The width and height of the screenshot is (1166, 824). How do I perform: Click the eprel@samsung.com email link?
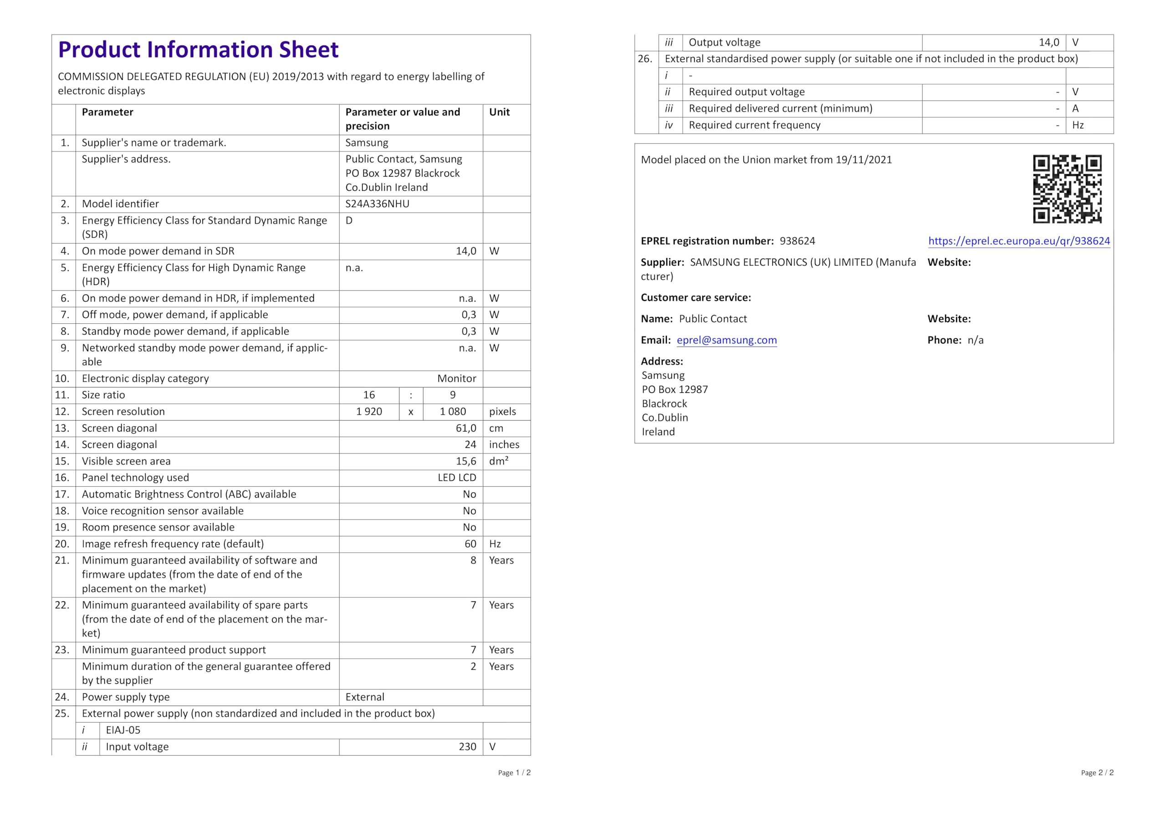726,340
